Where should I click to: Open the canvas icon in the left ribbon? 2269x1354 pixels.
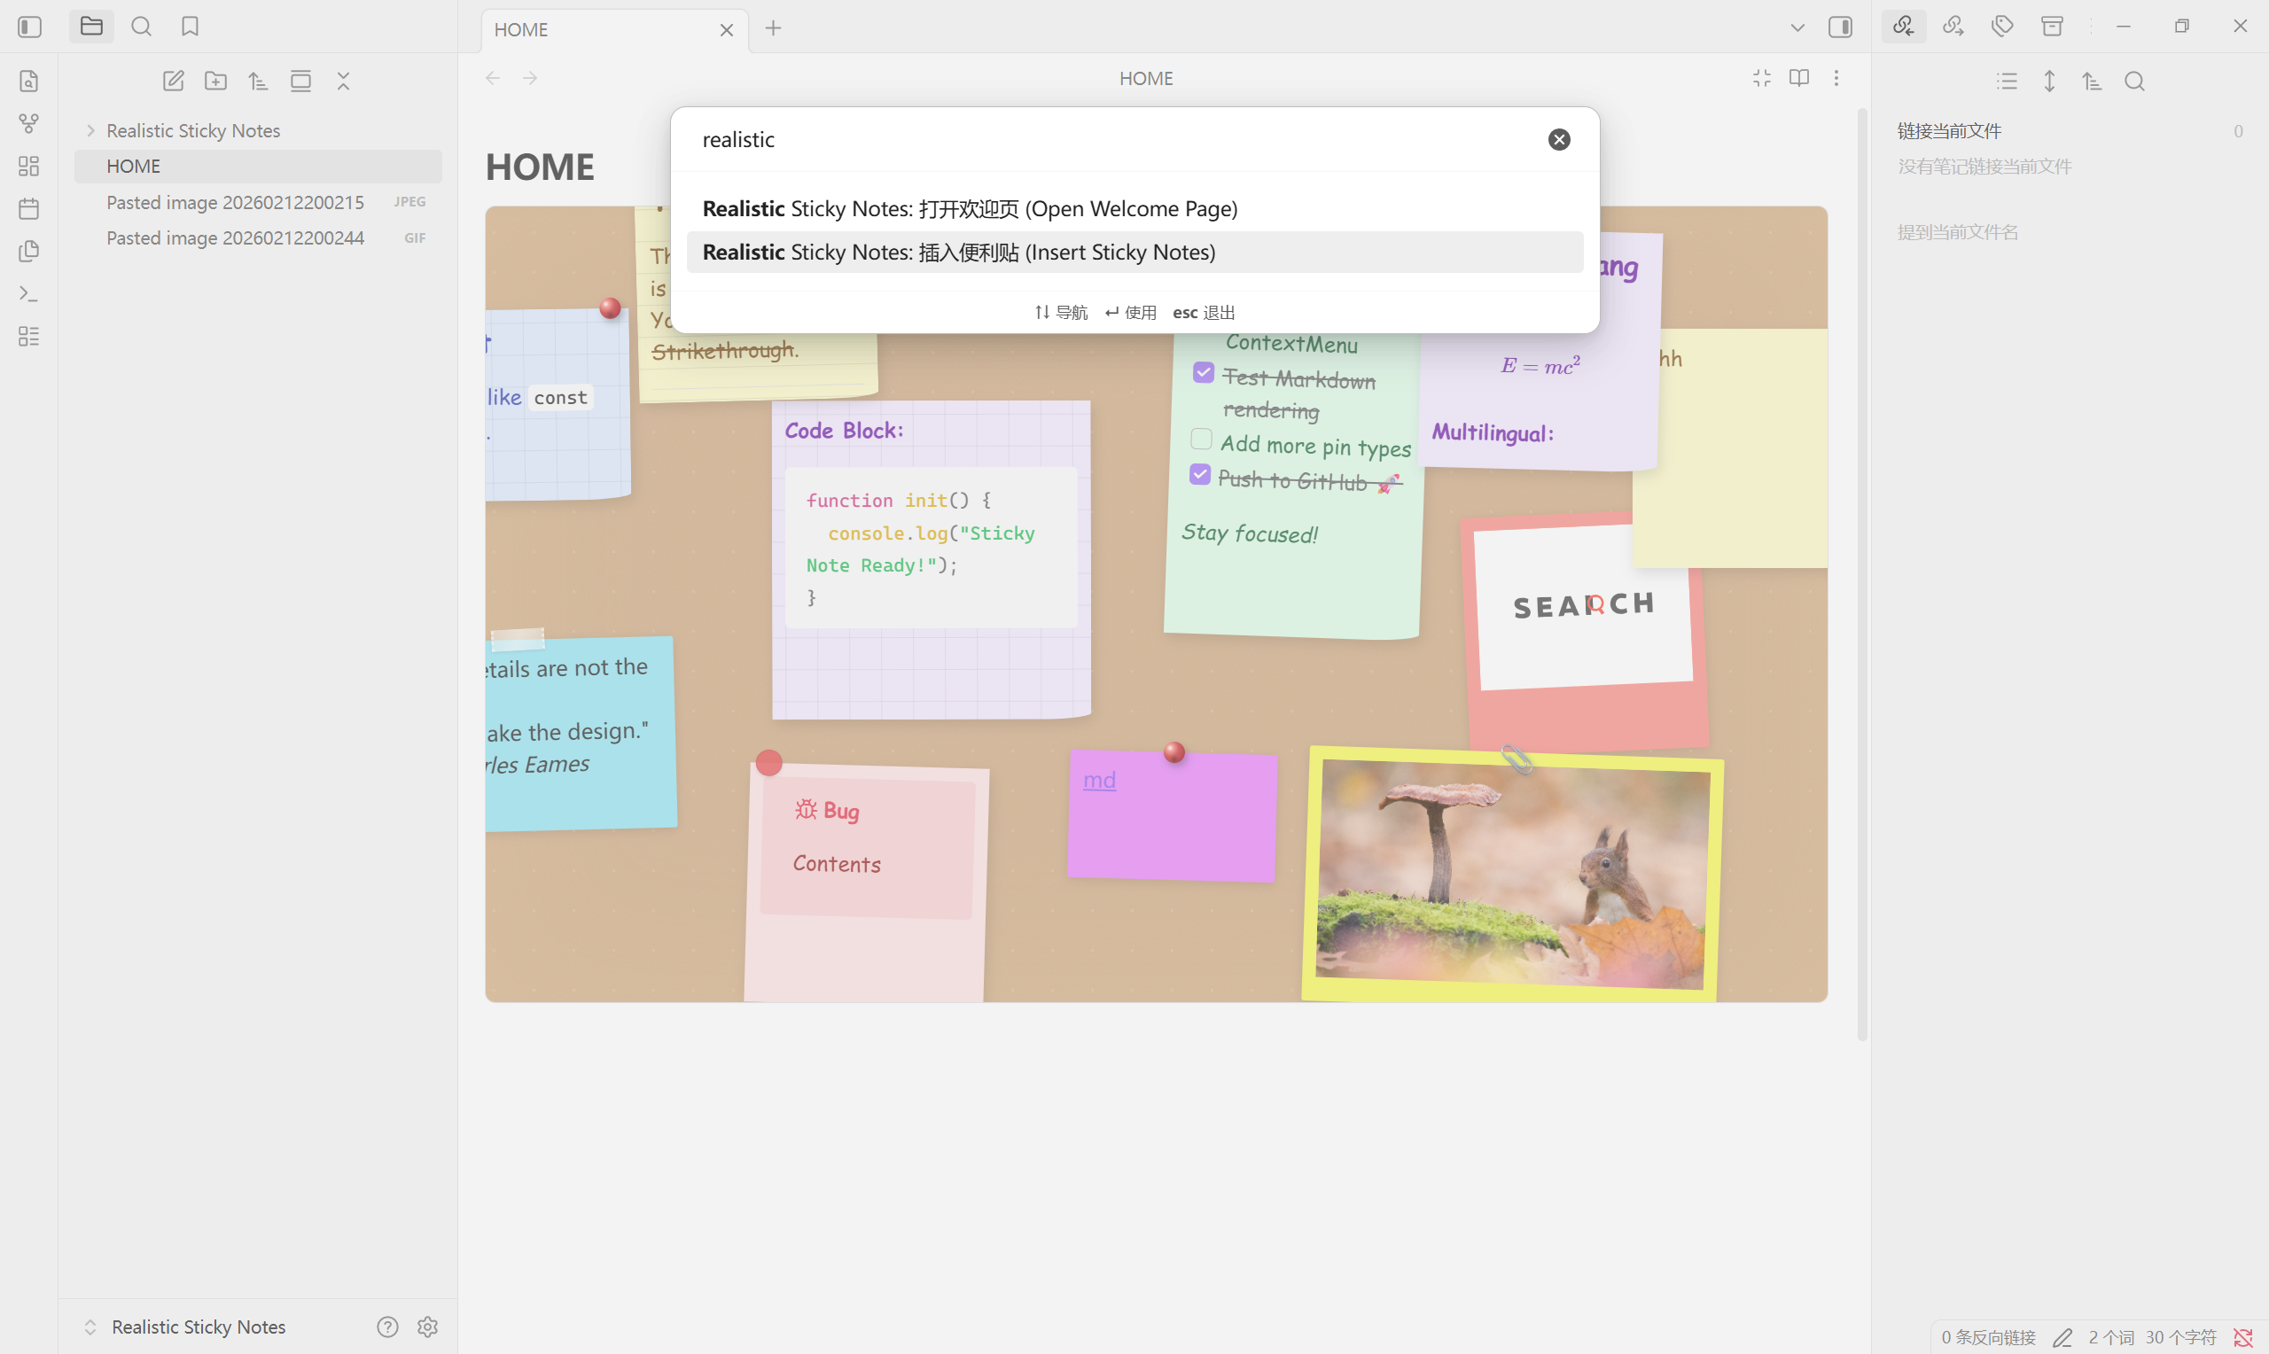pyautogui.click(x=29, y=166)
